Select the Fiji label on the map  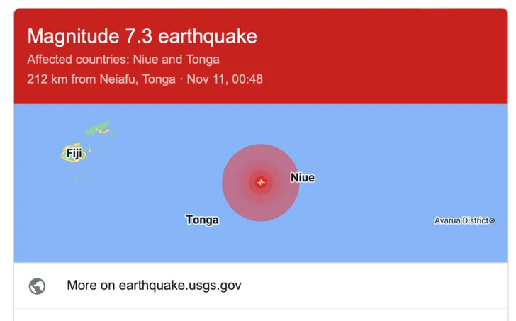click(x=74, y=153)
